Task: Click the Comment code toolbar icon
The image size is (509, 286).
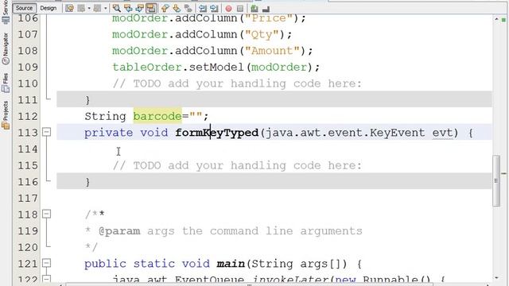Action: click(x=254, y=9)
